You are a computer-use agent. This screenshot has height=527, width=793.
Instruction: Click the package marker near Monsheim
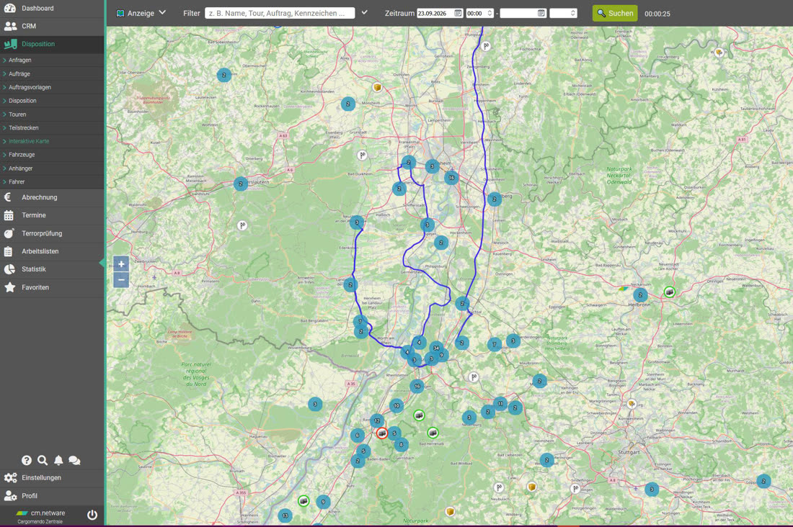pyautogui.click(x=377, y=87)
